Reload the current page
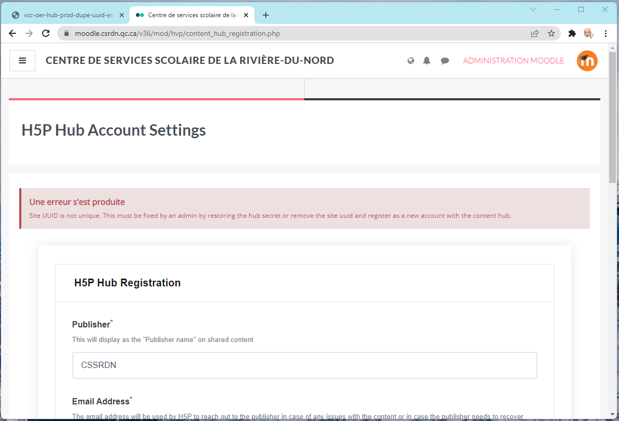The width and height of the screenshot is (619, 421). tap(46, 34)
